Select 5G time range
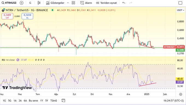The image size is (186, 105). tap(10, 101)
